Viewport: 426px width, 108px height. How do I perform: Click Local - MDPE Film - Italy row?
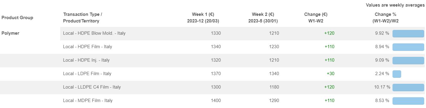pos(243,101)
